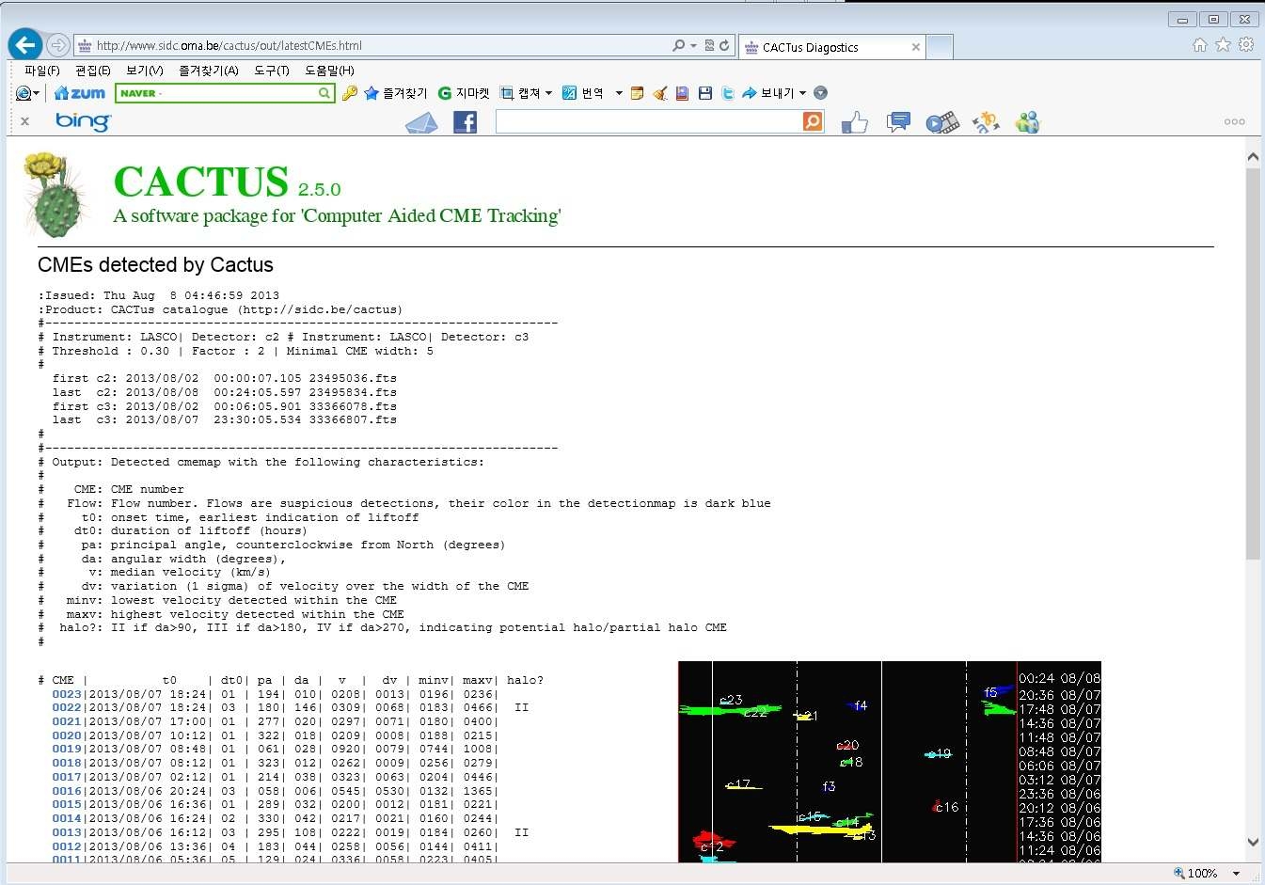1265x885 pixels.
Task: Open the browser Home icon
Action: tap(1200, 45)
